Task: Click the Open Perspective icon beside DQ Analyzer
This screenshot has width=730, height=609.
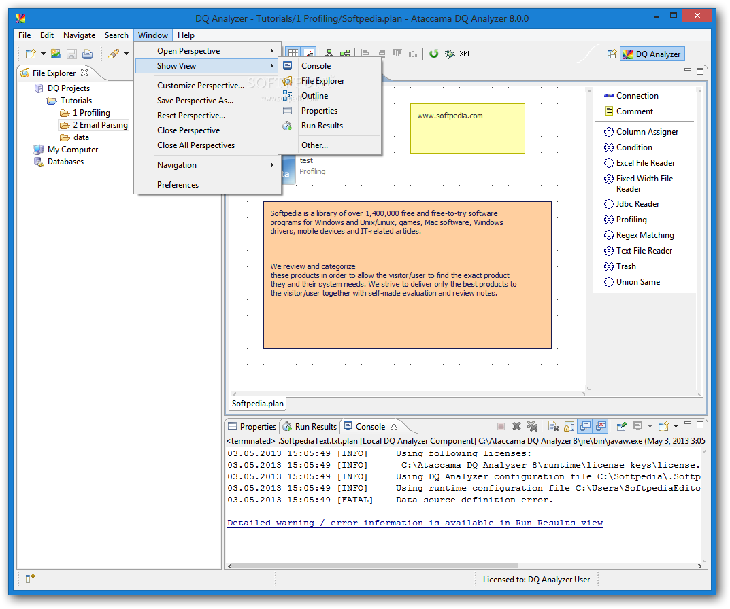Action: click(x=612, y=54)
